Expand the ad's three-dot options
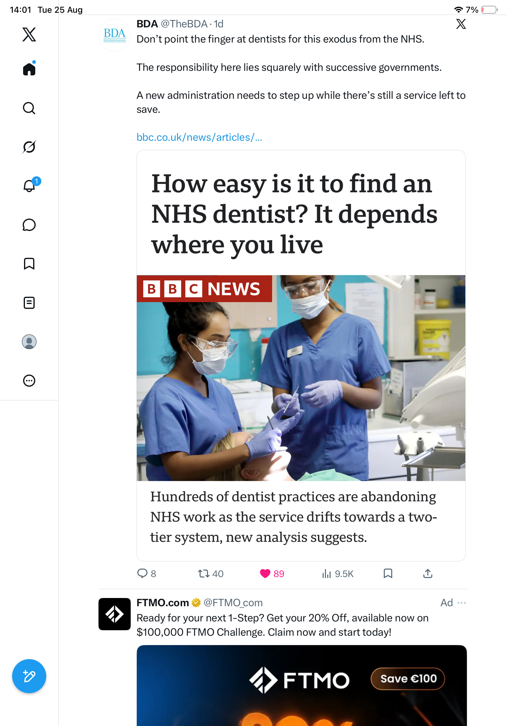Viewport: 507px width, 726px height. (x=461, y=603)
